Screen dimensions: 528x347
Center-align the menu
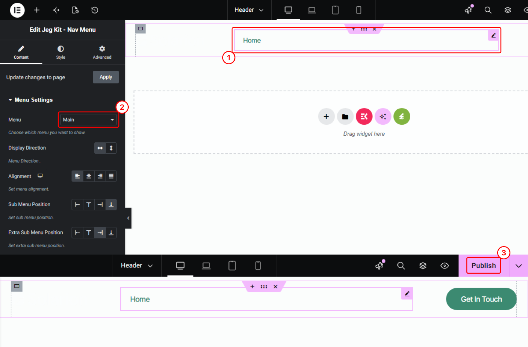tap(89, 176)
